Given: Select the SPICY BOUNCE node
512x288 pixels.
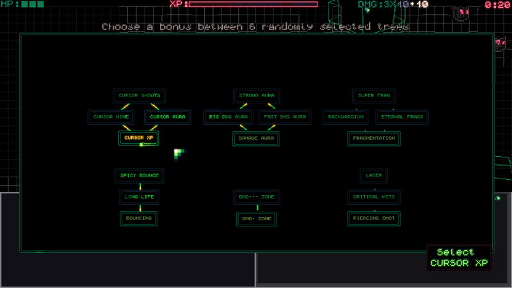Looking at the screenshot, I should tap(139, 175).
